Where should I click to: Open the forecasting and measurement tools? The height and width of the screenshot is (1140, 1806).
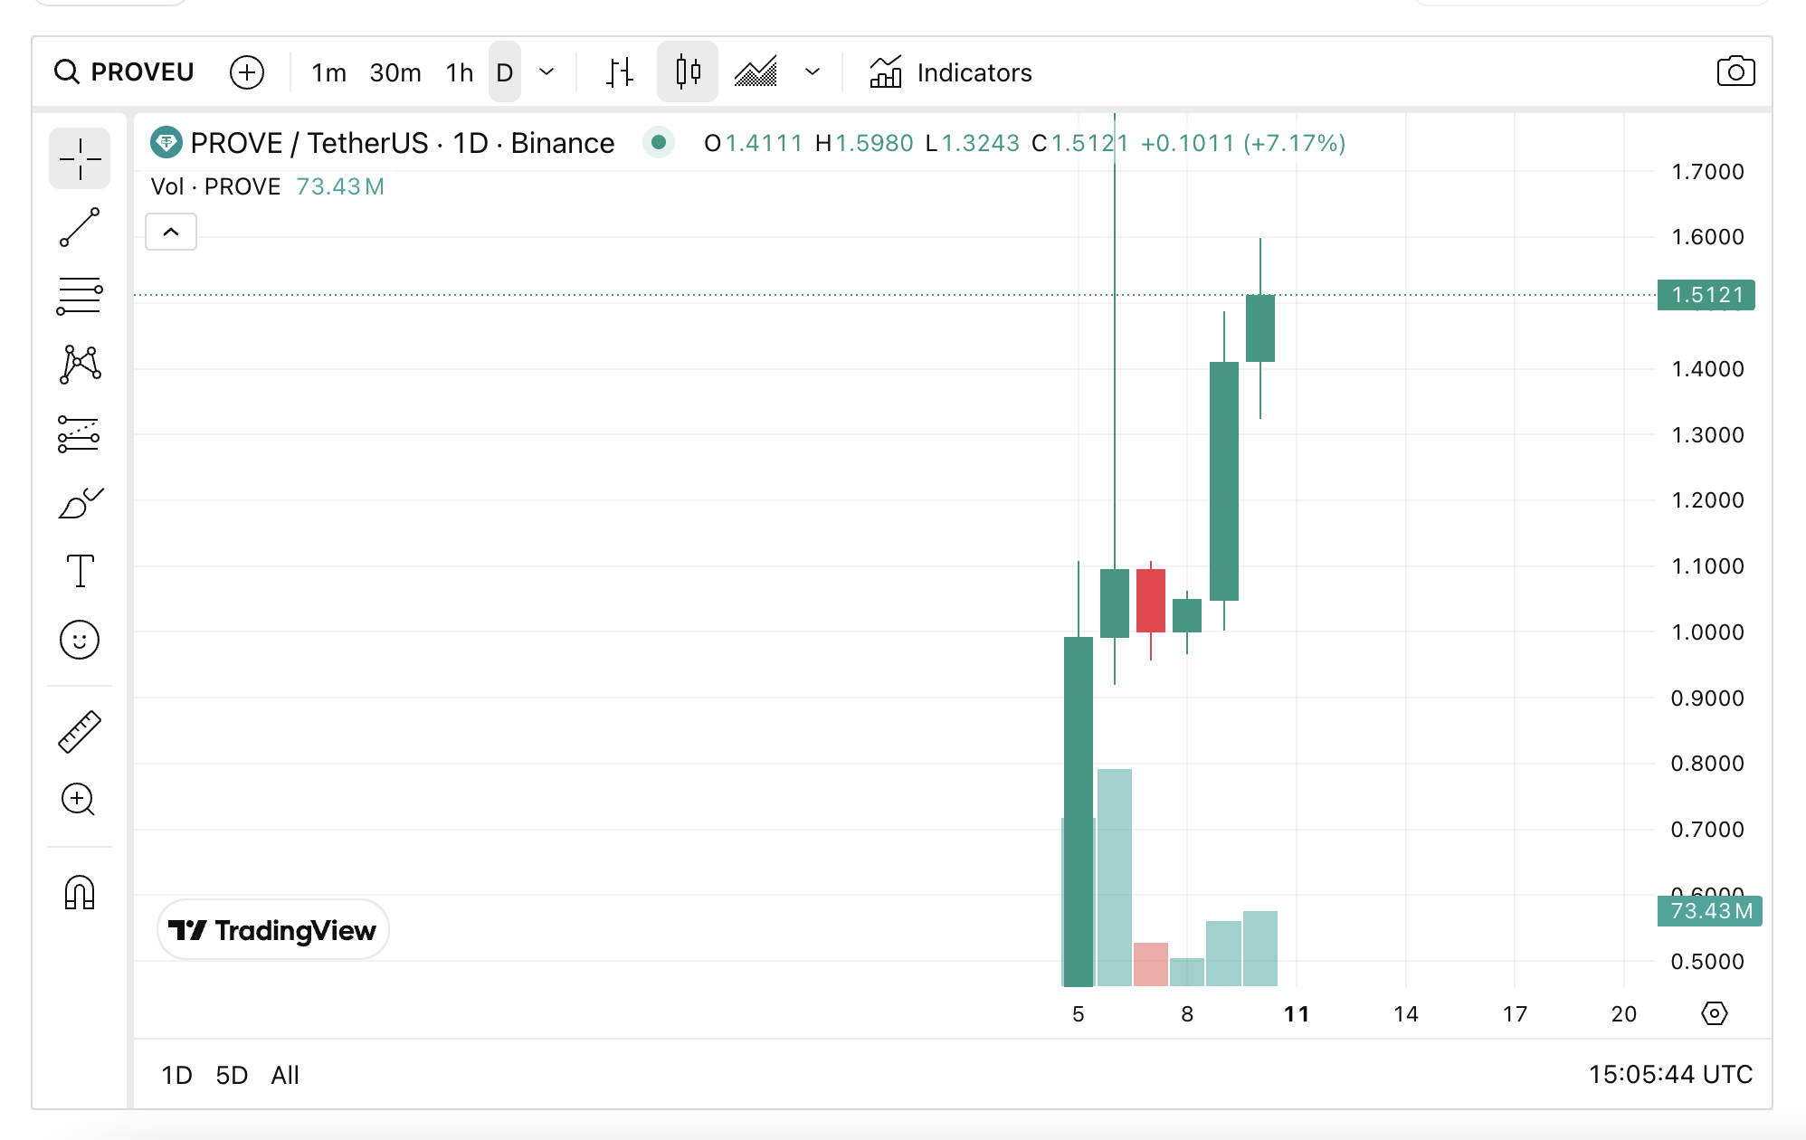(x=80, y=434)
